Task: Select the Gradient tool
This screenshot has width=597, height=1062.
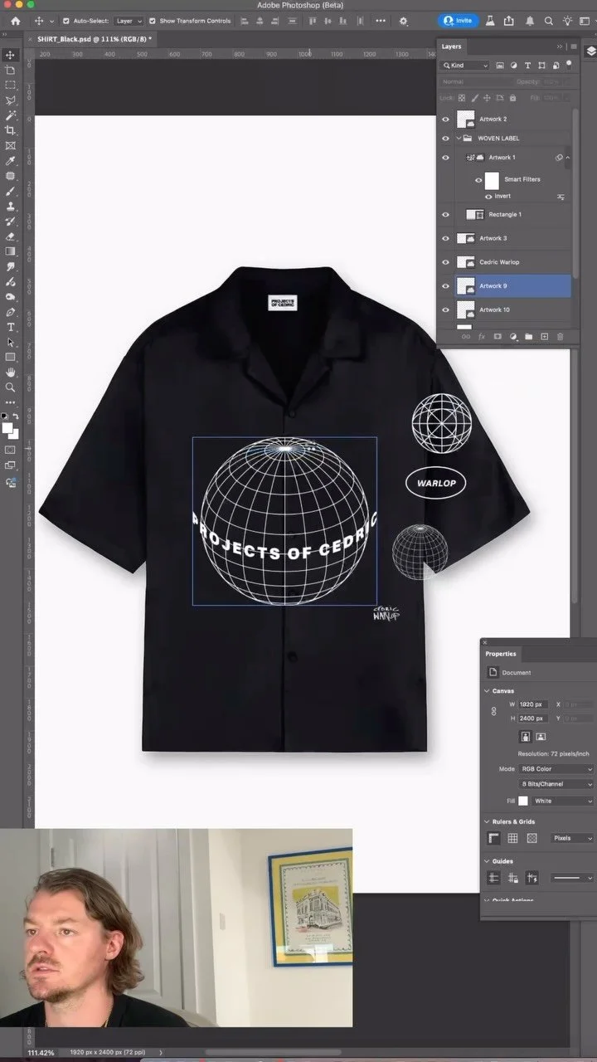Action: click(11, 251)
